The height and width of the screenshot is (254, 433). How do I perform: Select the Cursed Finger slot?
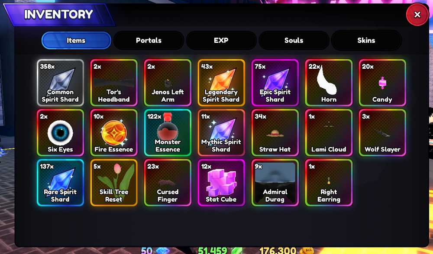168,183
